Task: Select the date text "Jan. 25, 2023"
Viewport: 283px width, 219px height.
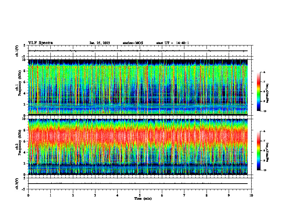Action: 100,43
